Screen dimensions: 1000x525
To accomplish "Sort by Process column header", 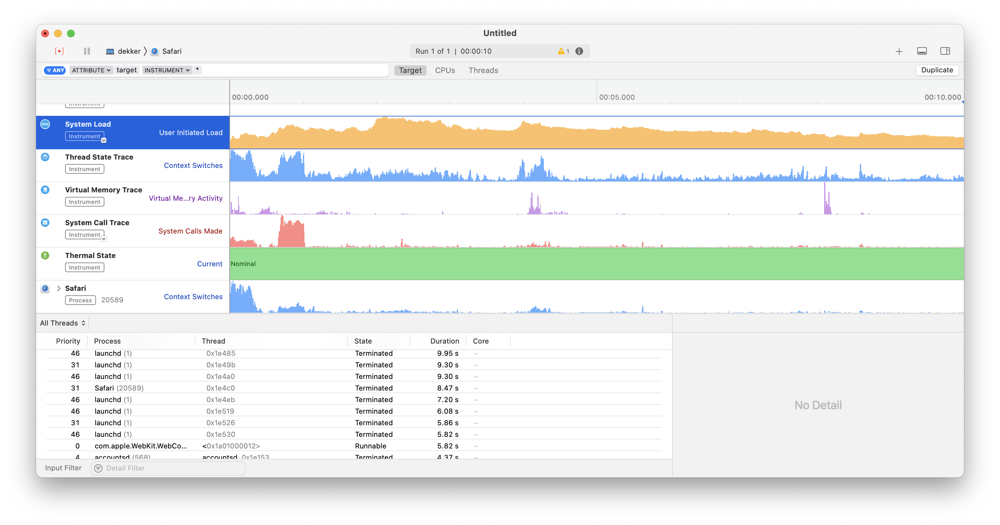I will [x=107, y=341].
